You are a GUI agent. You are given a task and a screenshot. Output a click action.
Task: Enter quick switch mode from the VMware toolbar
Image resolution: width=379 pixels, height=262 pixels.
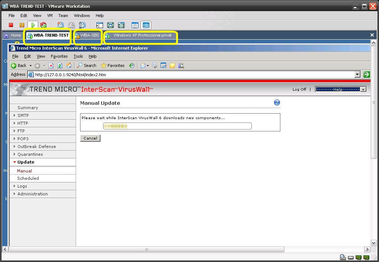(111, 25)
